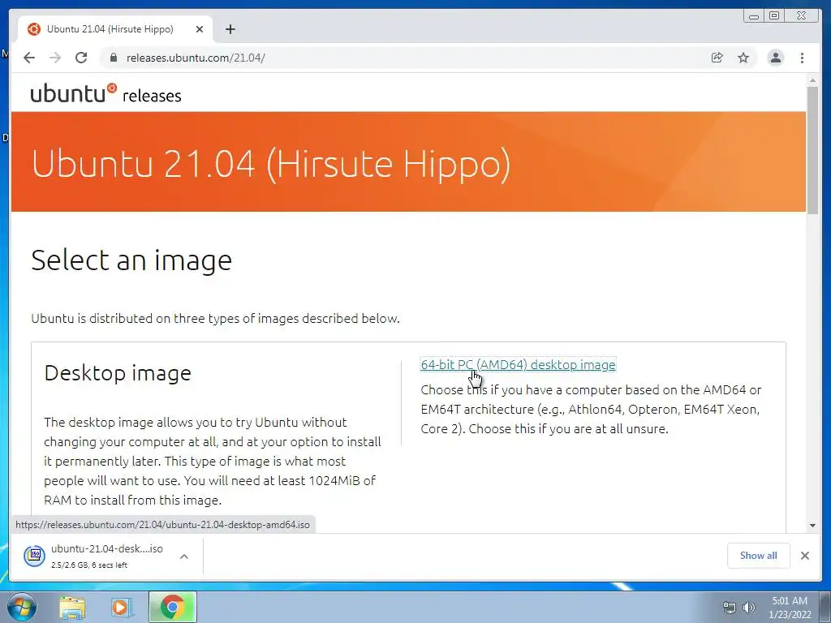Click the vertical scrollbar thumb

pyautogui.click(x=812, y=150)
